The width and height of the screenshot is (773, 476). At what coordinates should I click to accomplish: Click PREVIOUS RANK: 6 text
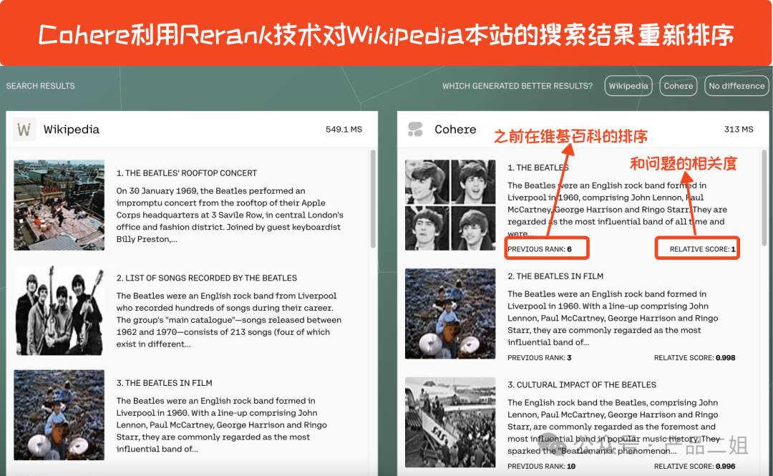(540, 249)
